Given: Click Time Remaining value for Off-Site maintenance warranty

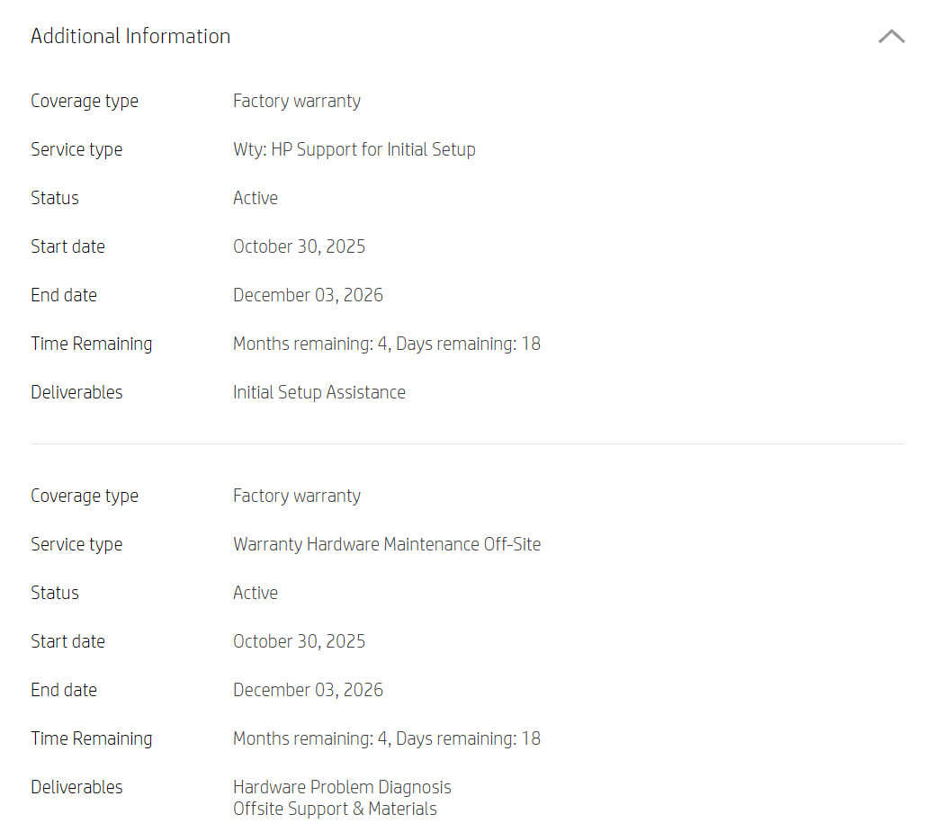Looking at the screenshot, I should click(x=387, y=738).
